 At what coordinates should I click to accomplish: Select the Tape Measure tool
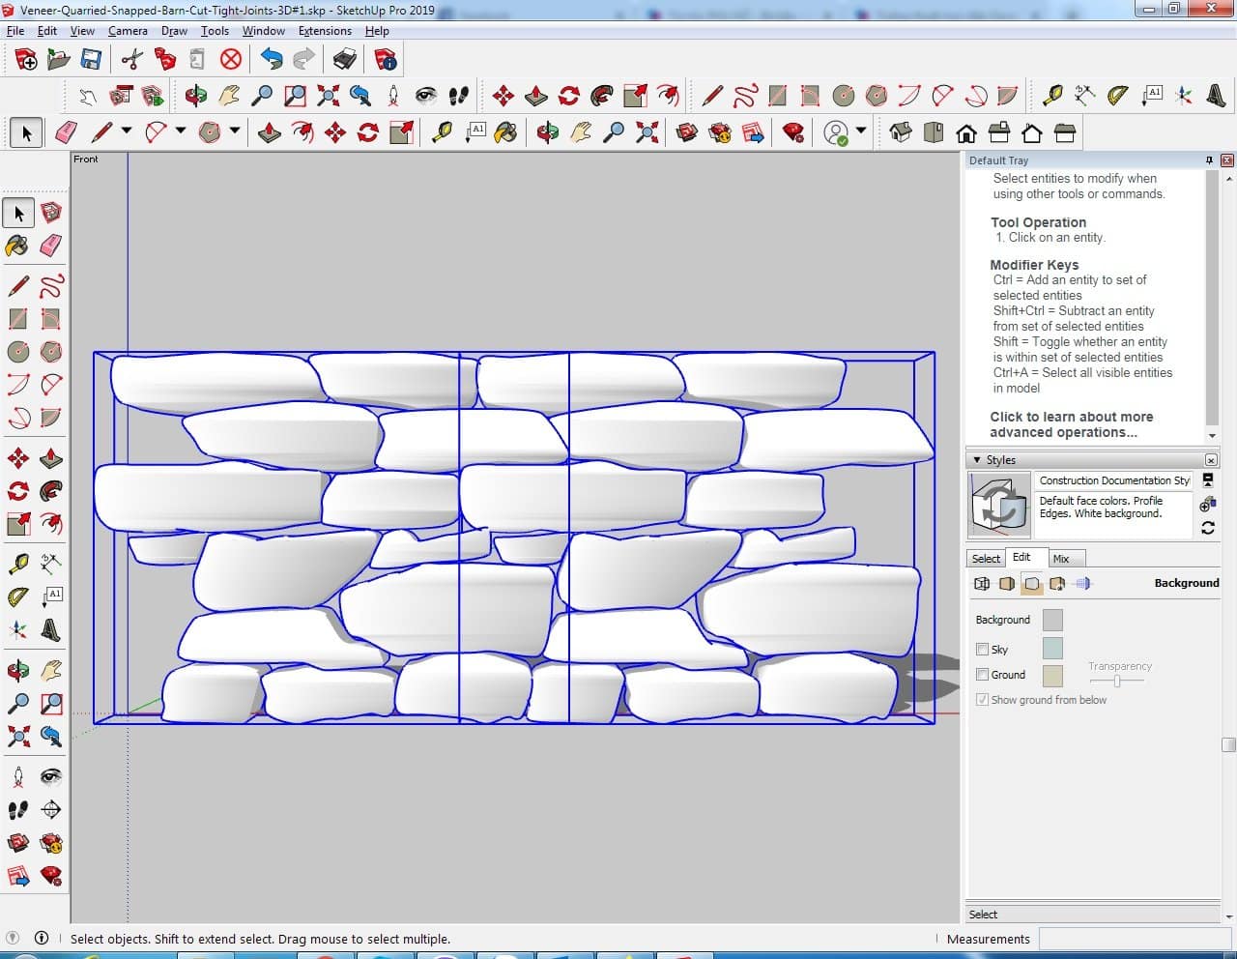click(17, 564)
